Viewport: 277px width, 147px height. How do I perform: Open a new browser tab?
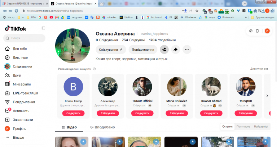(102, 4)
